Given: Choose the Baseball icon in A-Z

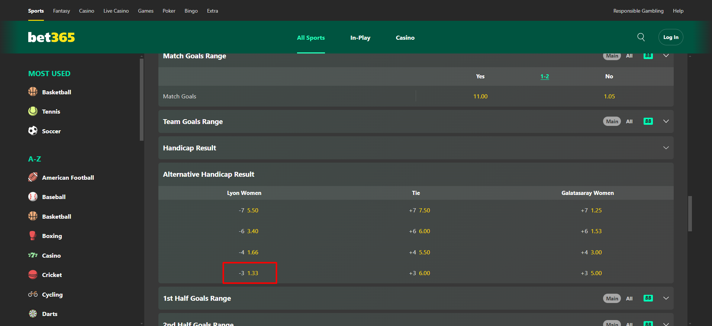Looking at the screenshot, I should [x=33, y=197].
